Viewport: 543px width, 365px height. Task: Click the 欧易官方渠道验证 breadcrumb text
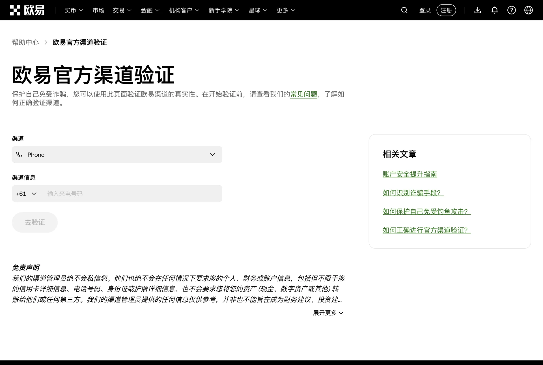[80, 42]
